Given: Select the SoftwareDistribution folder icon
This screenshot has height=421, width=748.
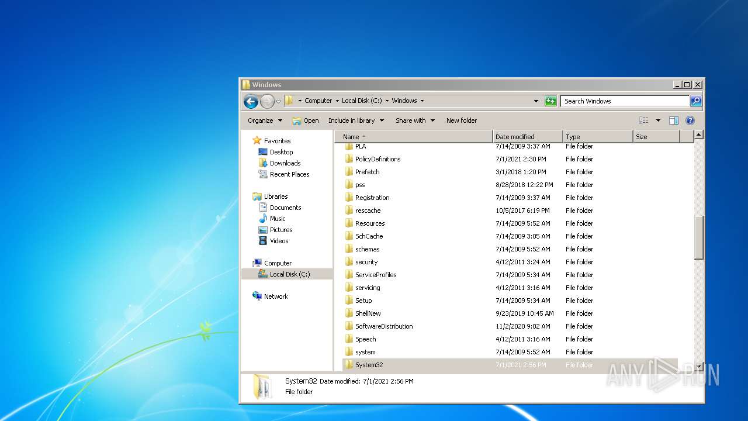Looking at the screenshot, I should coord(349,326).
